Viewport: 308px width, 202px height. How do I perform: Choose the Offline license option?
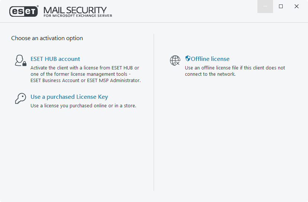(210, 59)
